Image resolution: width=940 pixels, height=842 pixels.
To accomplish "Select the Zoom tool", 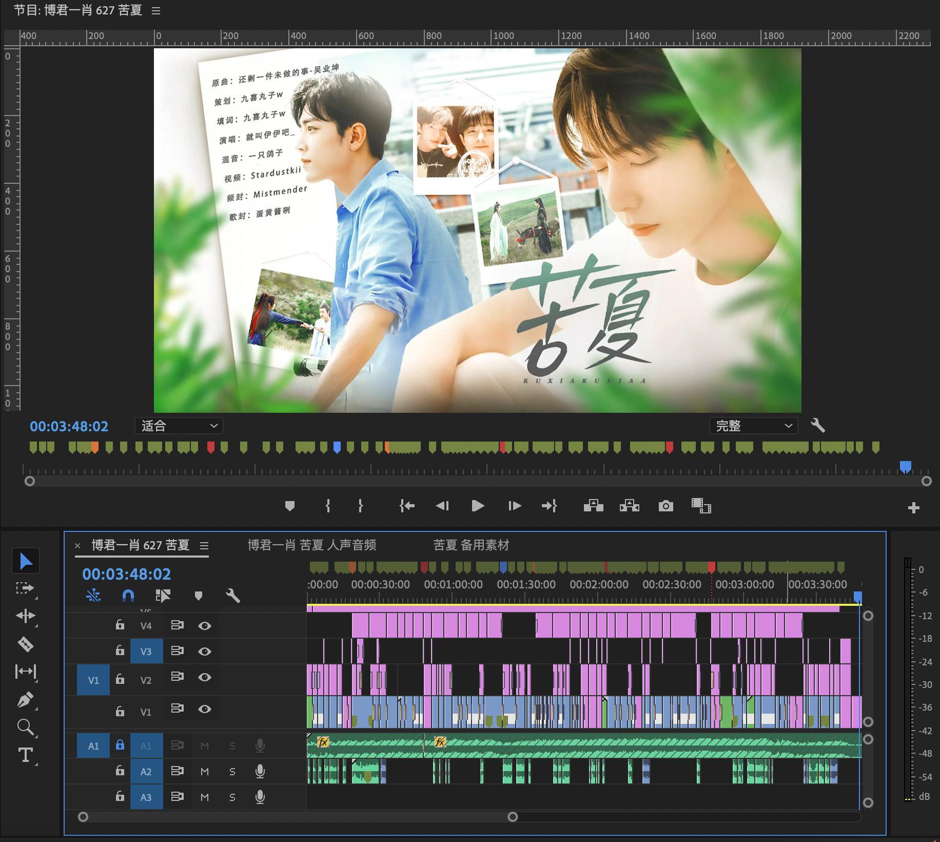I will point(25,727).
